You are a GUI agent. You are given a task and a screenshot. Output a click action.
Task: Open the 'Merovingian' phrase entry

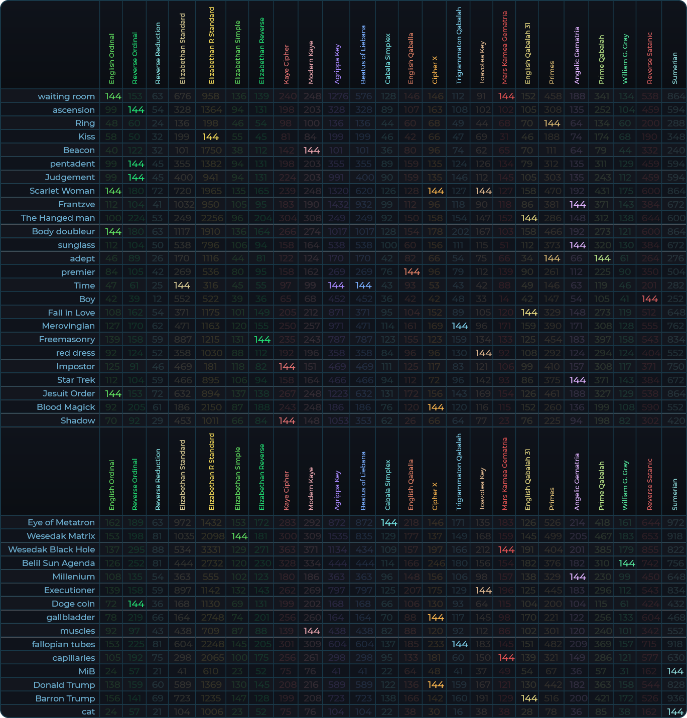coord(68,326)
